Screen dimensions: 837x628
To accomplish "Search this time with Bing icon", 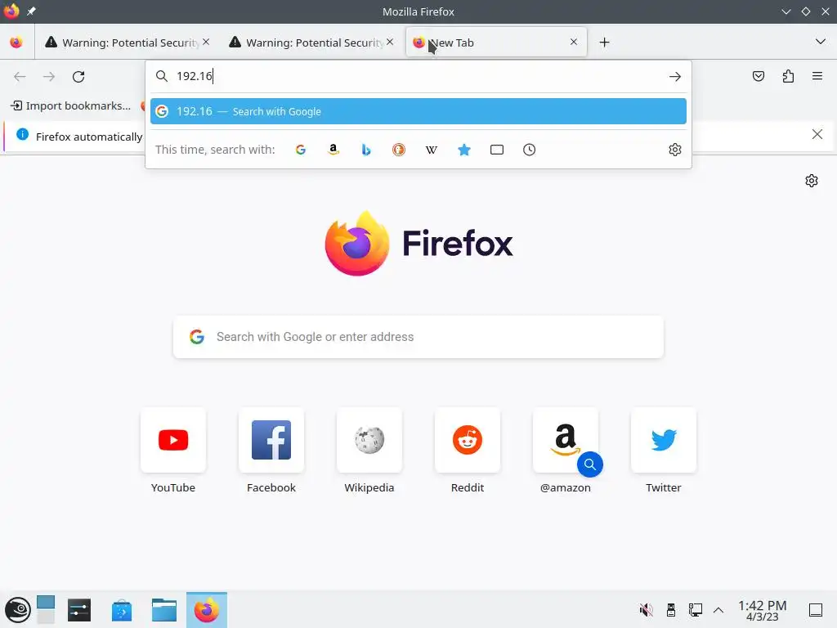I will tap(366, 150).
